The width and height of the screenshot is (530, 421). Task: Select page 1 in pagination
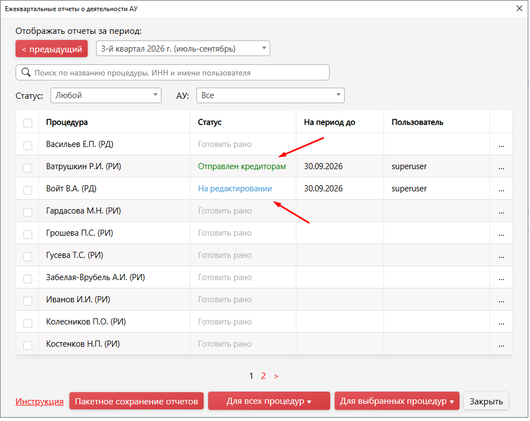[x=251, y=376]
